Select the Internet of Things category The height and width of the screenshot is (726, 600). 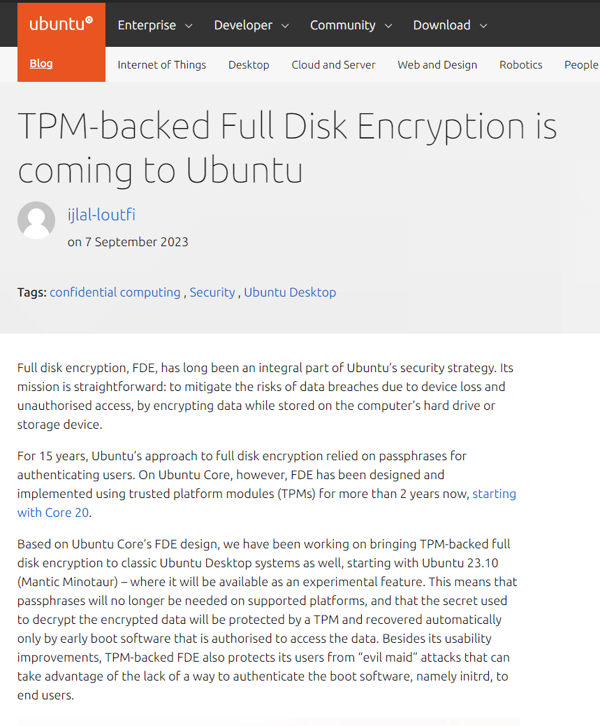pos(161,65)
